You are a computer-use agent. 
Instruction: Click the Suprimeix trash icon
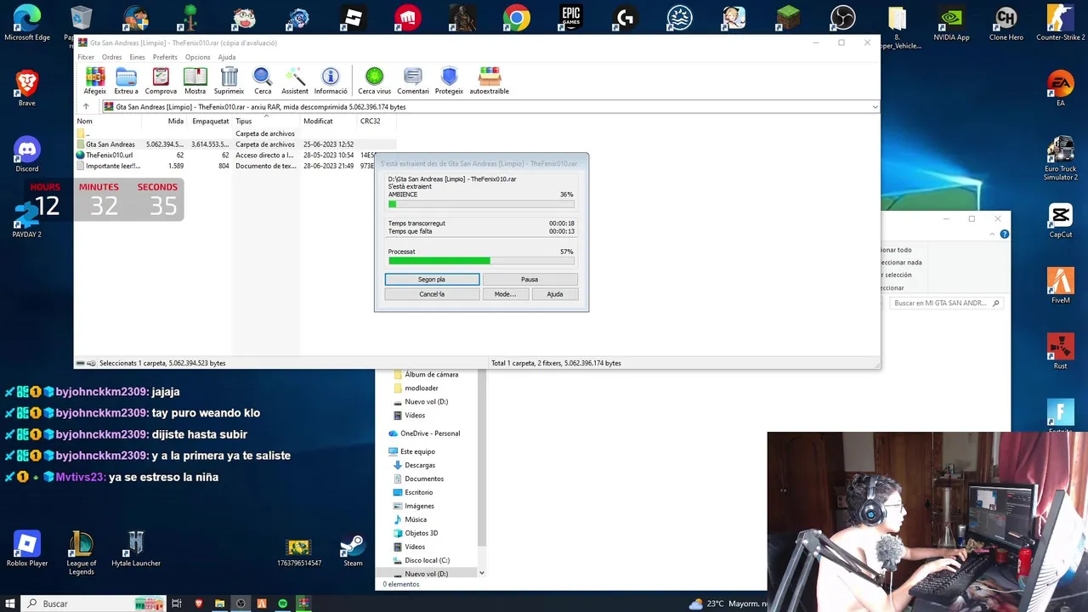click(x=229, y=81)
